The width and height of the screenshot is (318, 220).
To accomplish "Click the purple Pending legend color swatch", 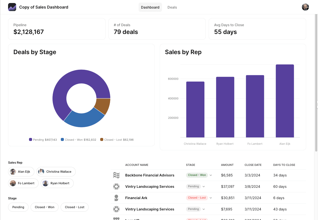I will pos(30,139).
